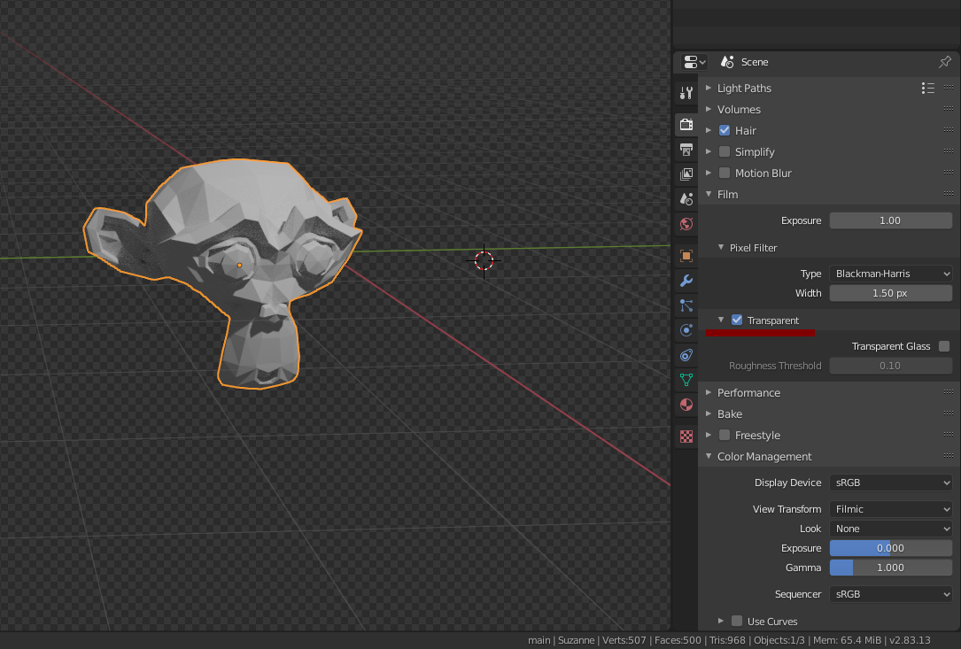The height and width of the screenshot is (649, 961).
Task: Expand the Bake panel
Action: coord(709,413)
